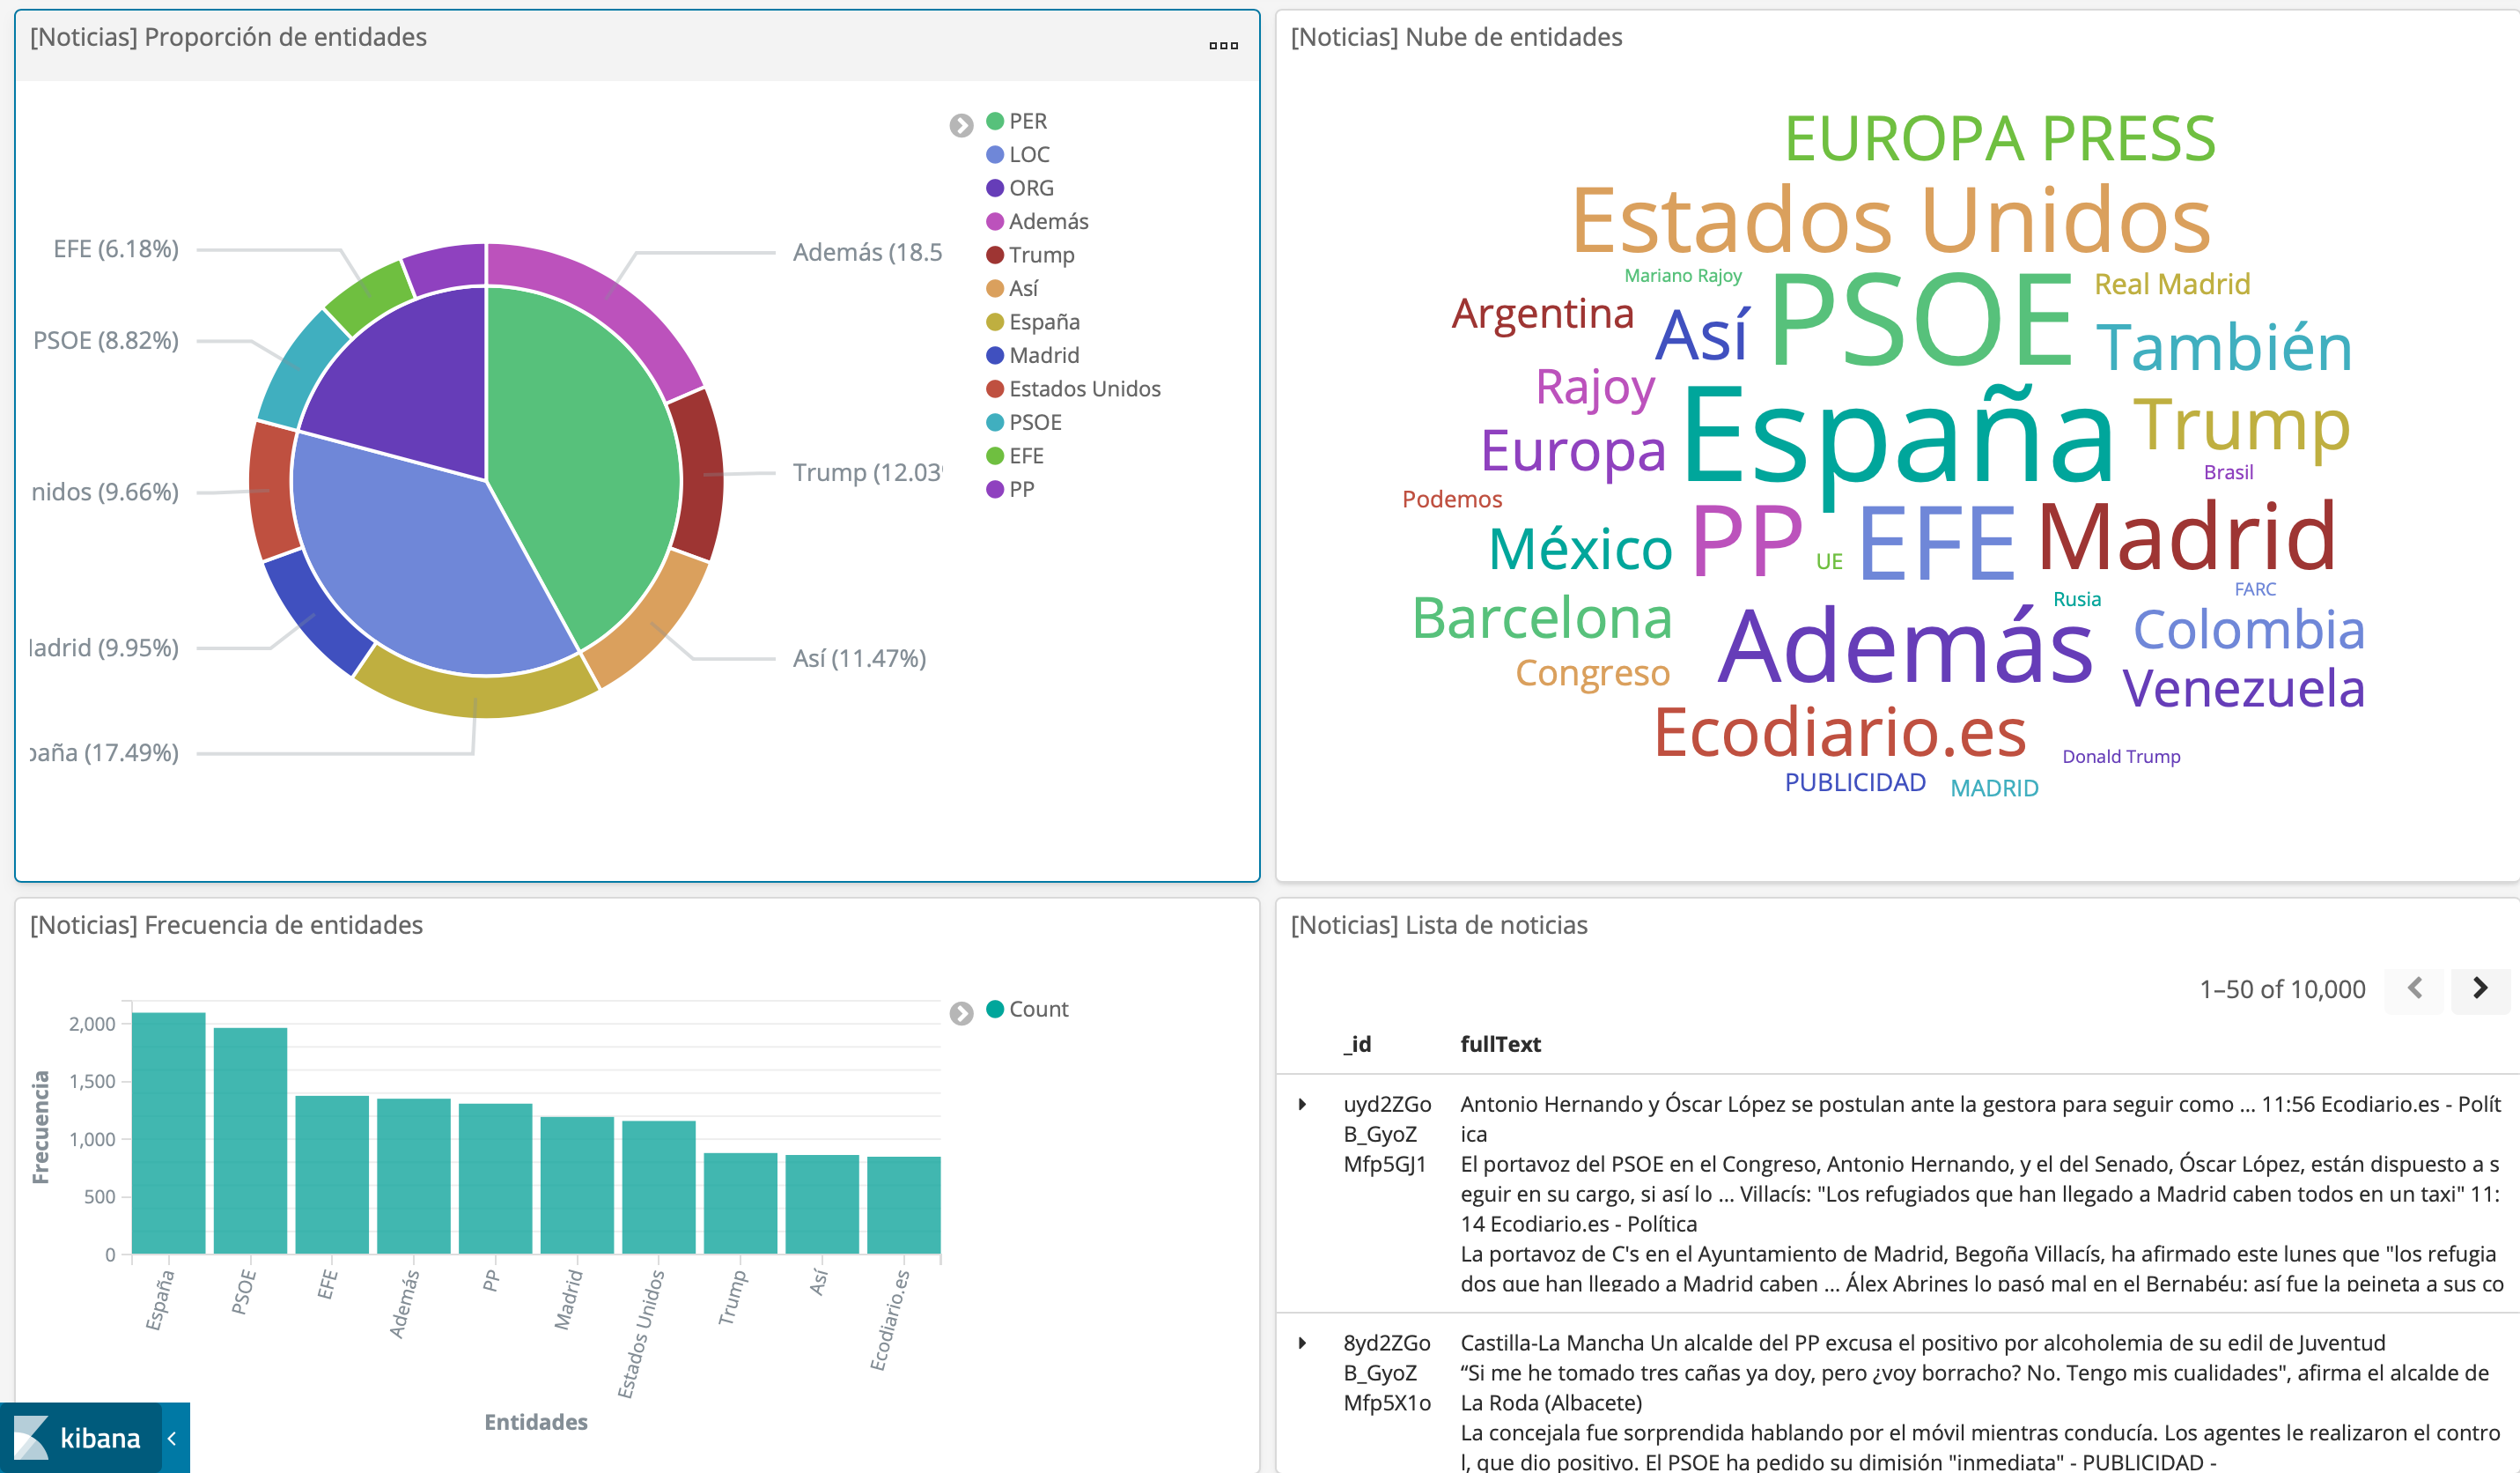
Task: Select Ecodiario.es in the tag cloud
Action: [1840, 732]
